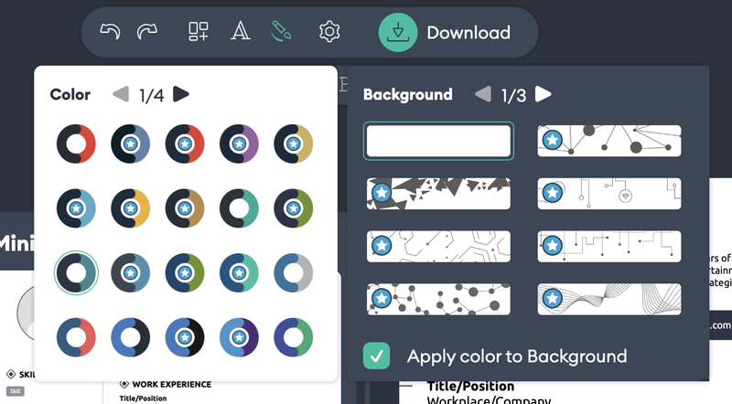Viewport: 732px width, 404px height.
Task: Open the font typography tool
Action: 240,33
